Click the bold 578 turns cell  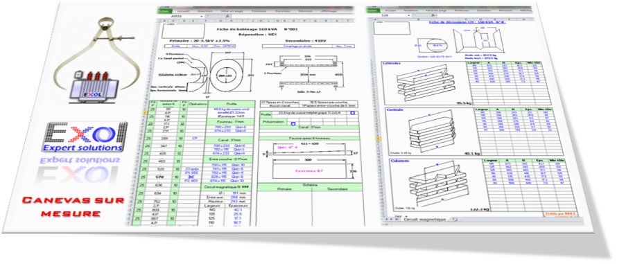click(159, 177)
